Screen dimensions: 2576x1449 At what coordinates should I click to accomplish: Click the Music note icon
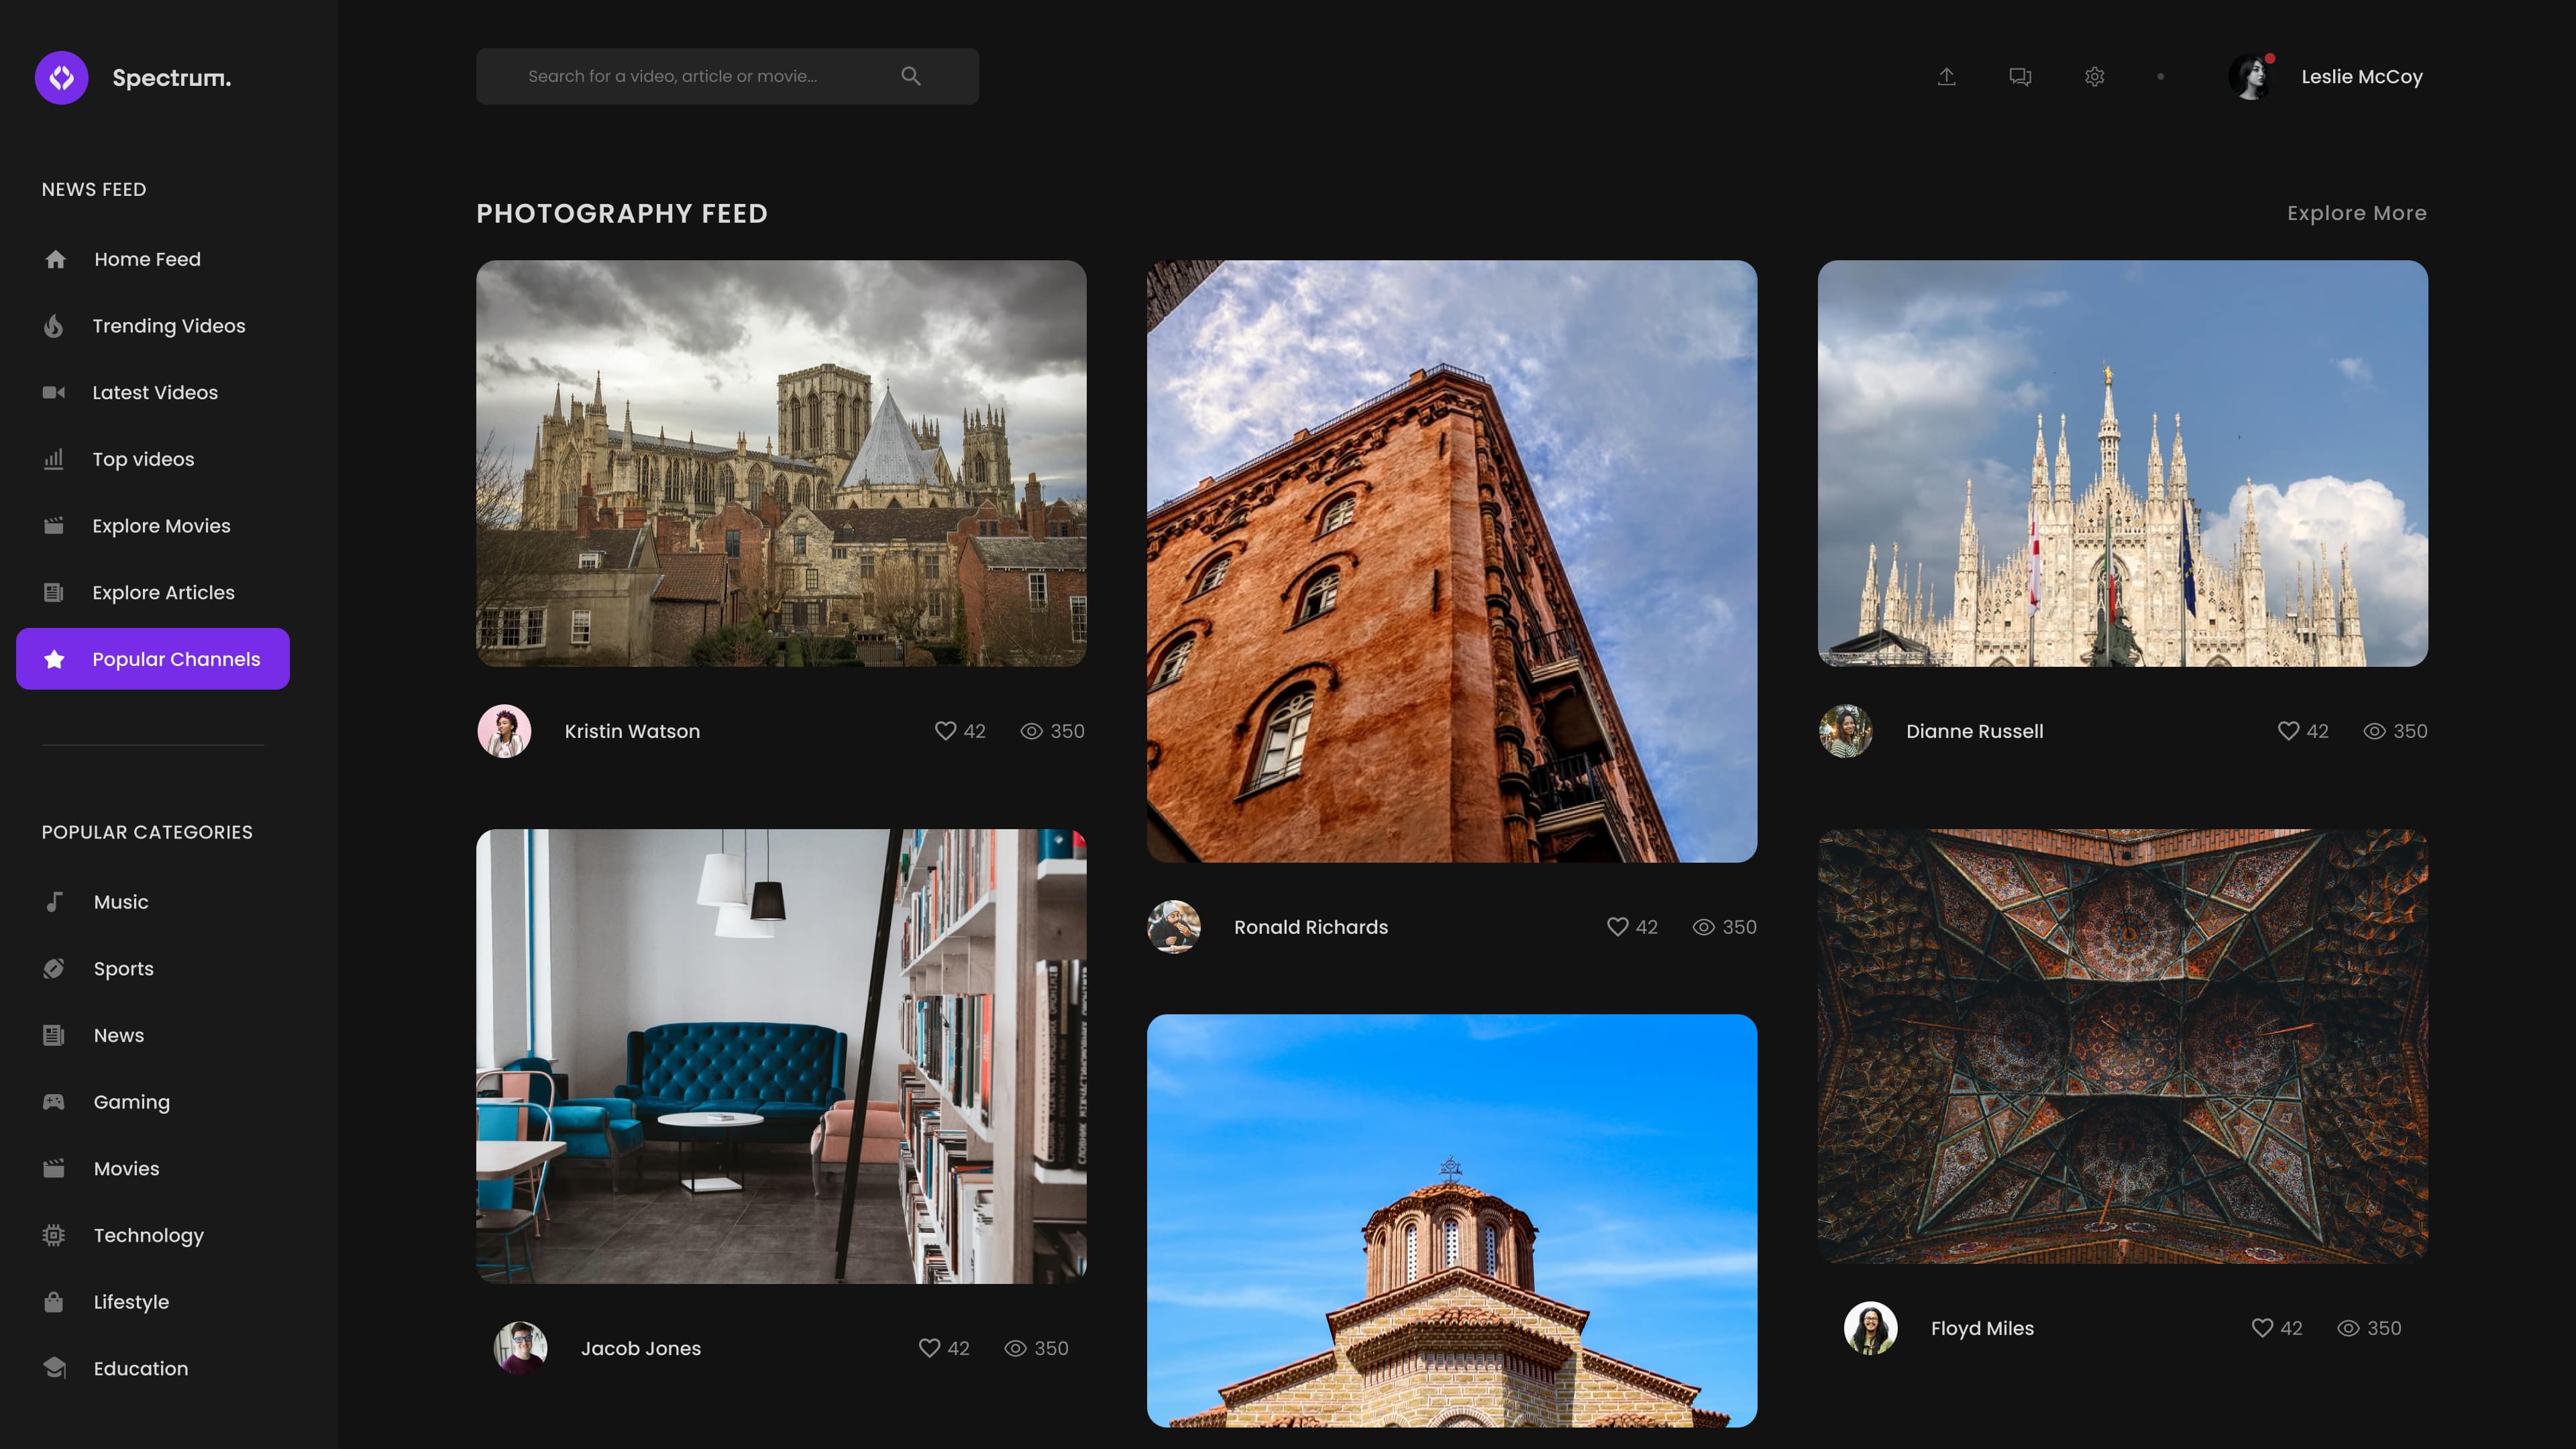(54, 902)
